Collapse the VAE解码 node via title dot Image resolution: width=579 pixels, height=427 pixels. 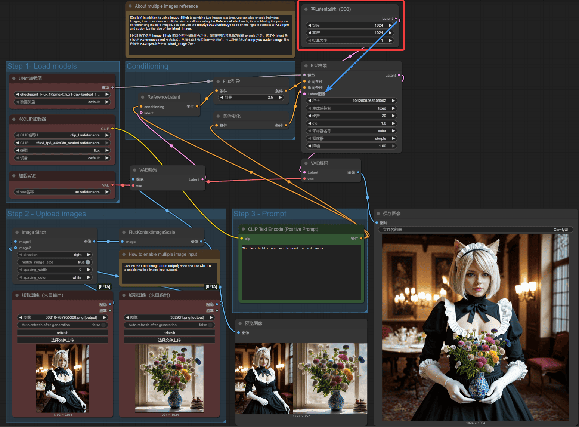pyautogui.click(x=306, y=163)
